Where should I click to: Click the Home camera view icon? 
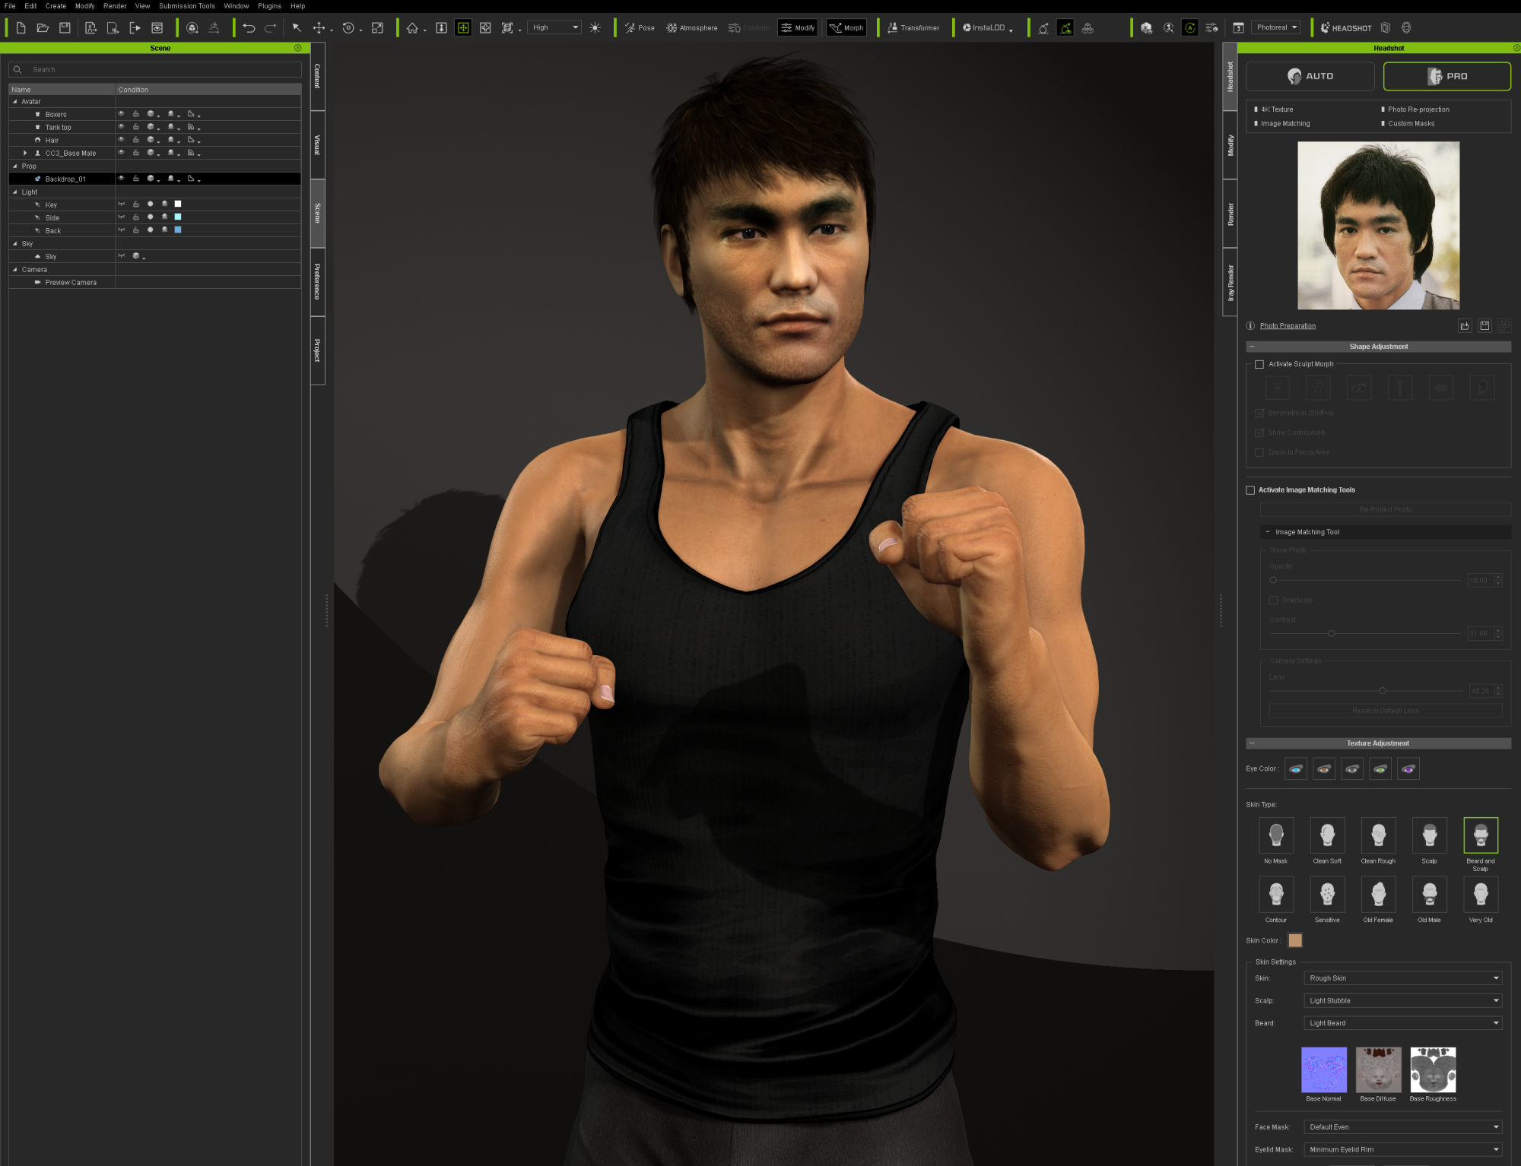(x=412, y=28)
